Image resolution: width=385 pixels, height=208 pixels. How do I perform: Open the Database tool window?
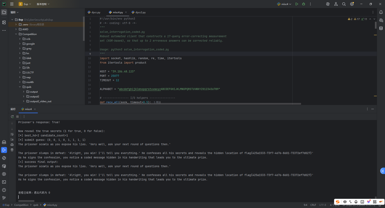(381, 28)
